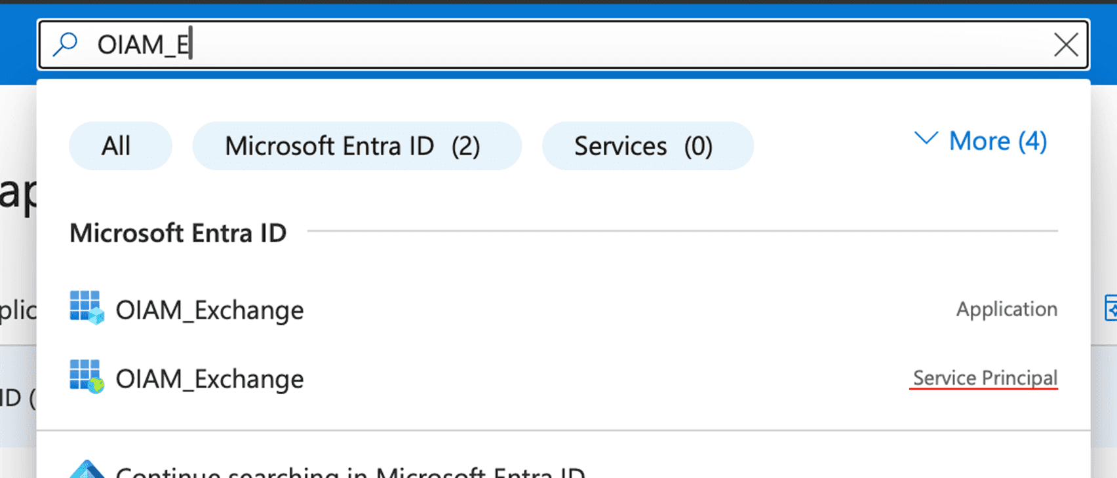The width and height of the screenshot is (1117, 478).
Task: Click the search magnifier icon
Action: 66,45
